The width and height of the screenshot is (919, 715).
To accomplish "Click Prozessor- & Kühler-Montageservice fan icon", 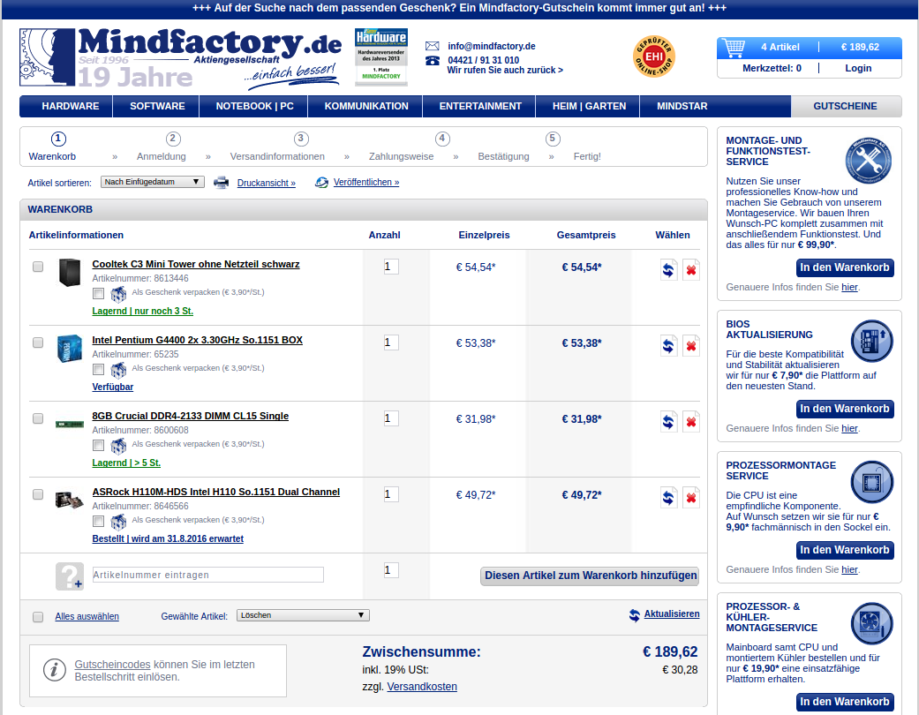I will click(871, 623).
